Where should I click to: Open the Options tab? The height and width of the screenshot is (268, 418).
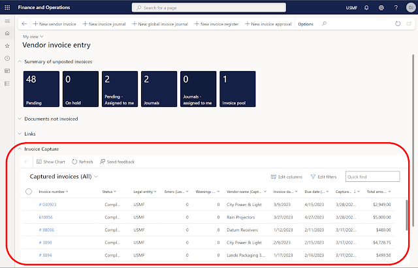(x=306, y=24)
